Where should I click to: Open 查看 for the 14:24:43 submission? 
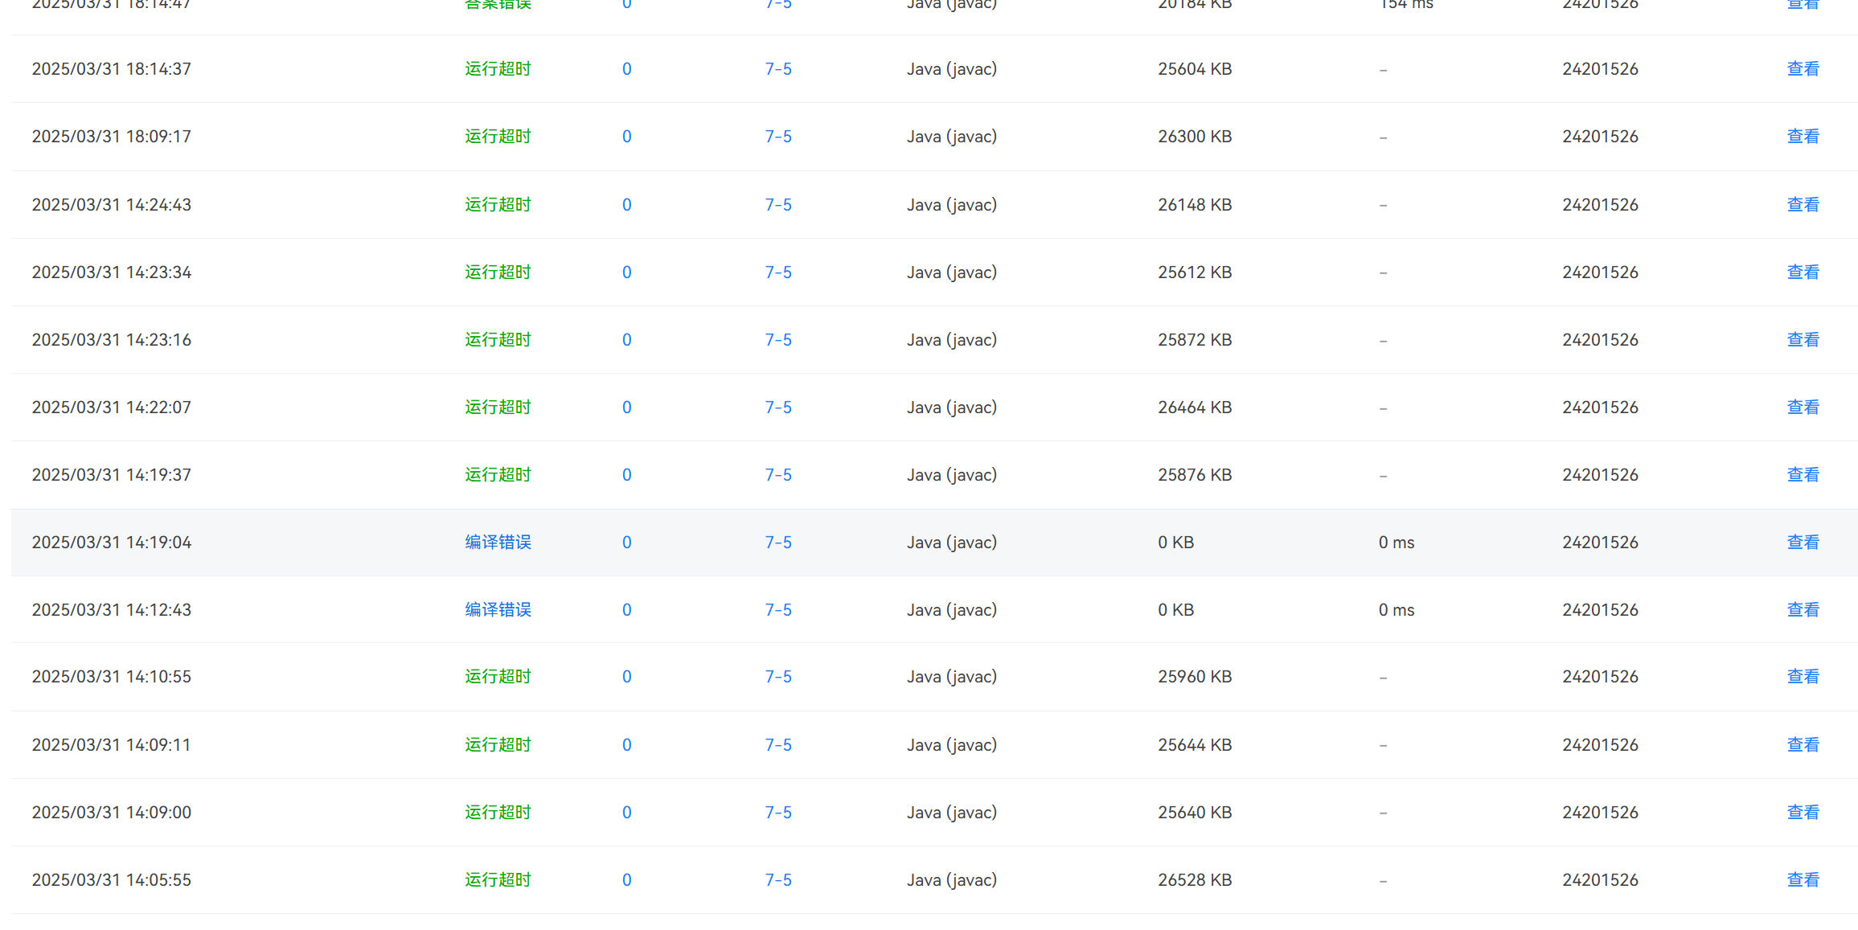pyautogui.click(x=1802, y=205)
